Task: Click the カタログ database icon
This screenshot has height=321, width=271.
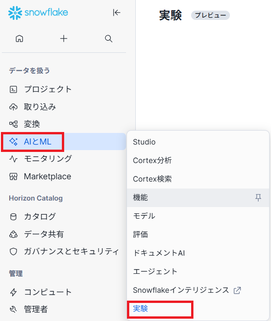Action: (13, 217)
